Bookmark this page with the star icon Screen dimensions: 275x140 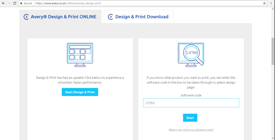point(264,3)
